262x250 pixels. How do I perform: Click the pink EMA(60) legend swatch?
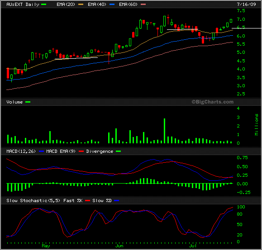143,5
